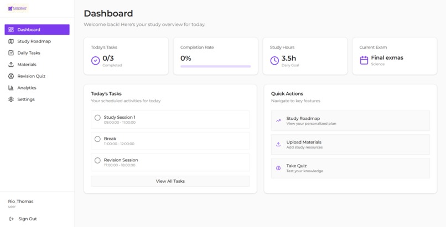This screenshot has height=227, width=446.
Task: Open the Dashboard sidebar item
Action: tap(37, 29)
